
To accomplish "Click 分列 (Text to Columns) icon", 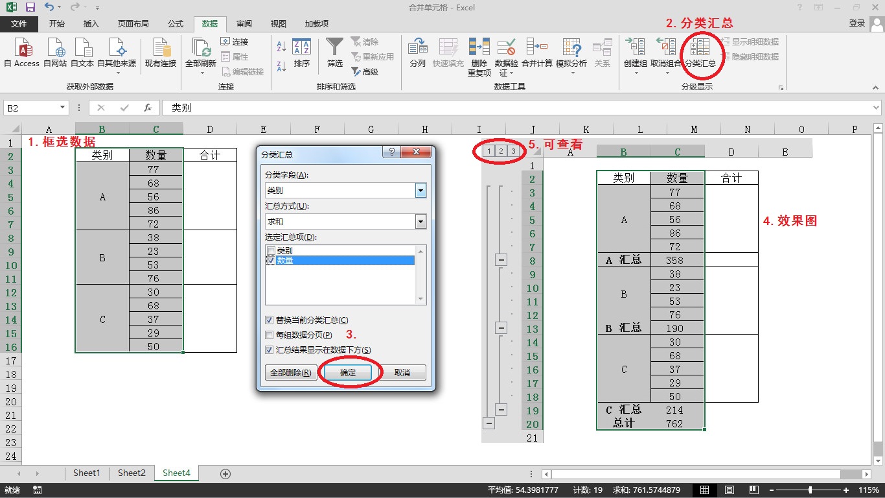I will point(417,53).
